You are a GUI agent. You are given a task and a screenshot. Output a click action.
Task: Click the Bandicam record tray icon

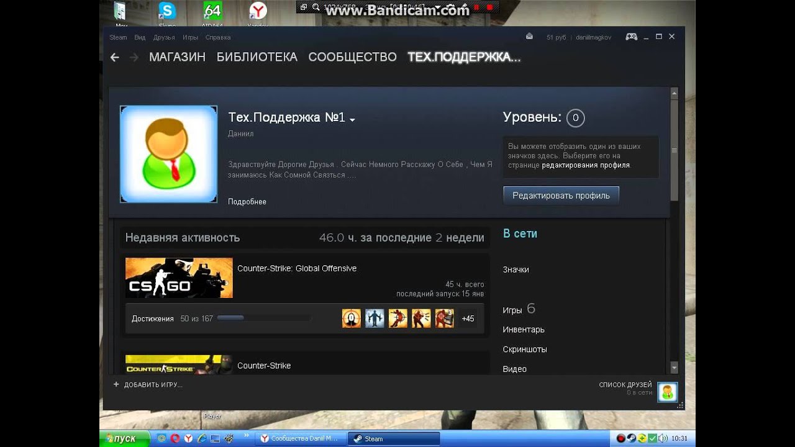point(620,438)
